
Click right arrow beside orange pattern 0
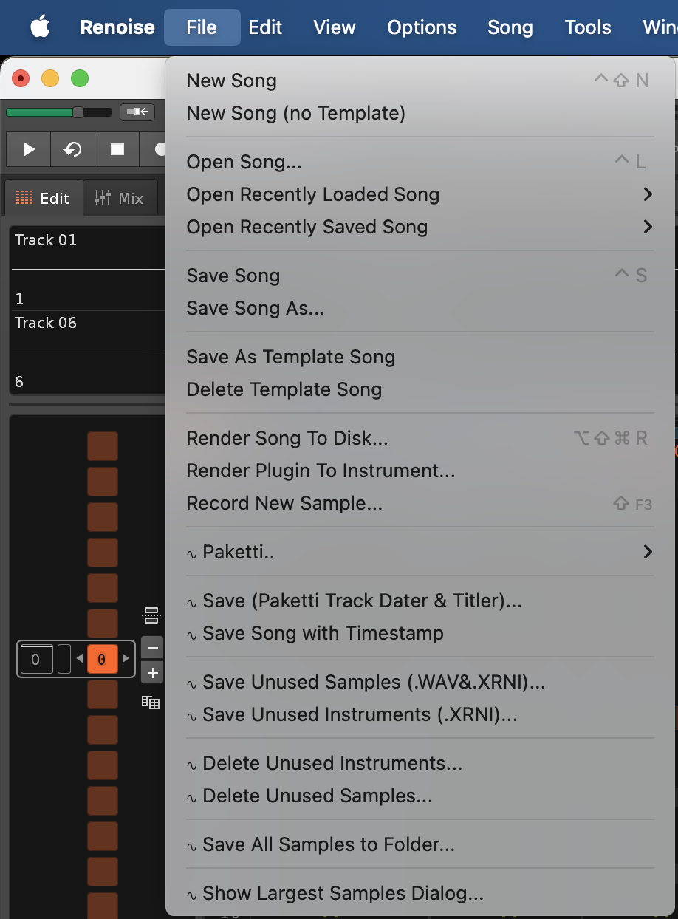coord(126,659)
